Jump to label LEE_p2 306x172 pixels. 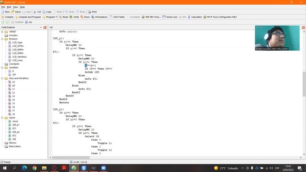16,132
